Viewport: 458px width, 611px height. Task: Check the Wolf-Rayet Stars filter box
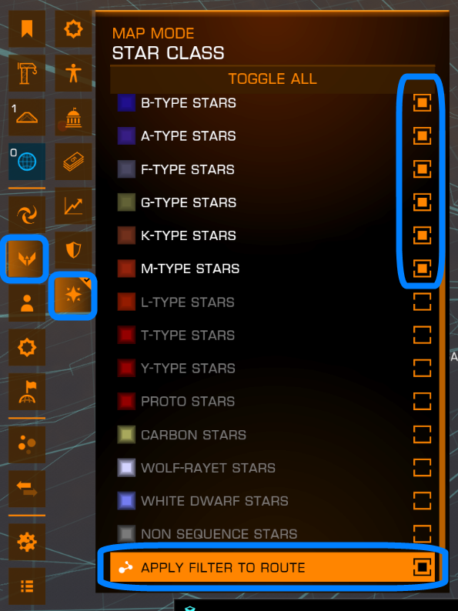click(x=422, y=468)
